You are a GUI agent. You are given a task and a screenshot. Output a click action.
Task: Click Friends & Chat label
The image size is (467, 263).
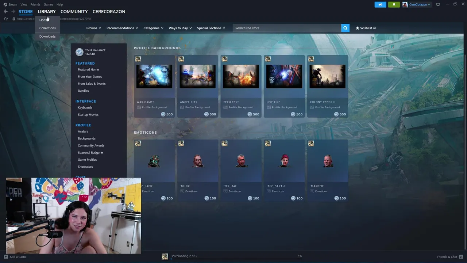point(447,257)
